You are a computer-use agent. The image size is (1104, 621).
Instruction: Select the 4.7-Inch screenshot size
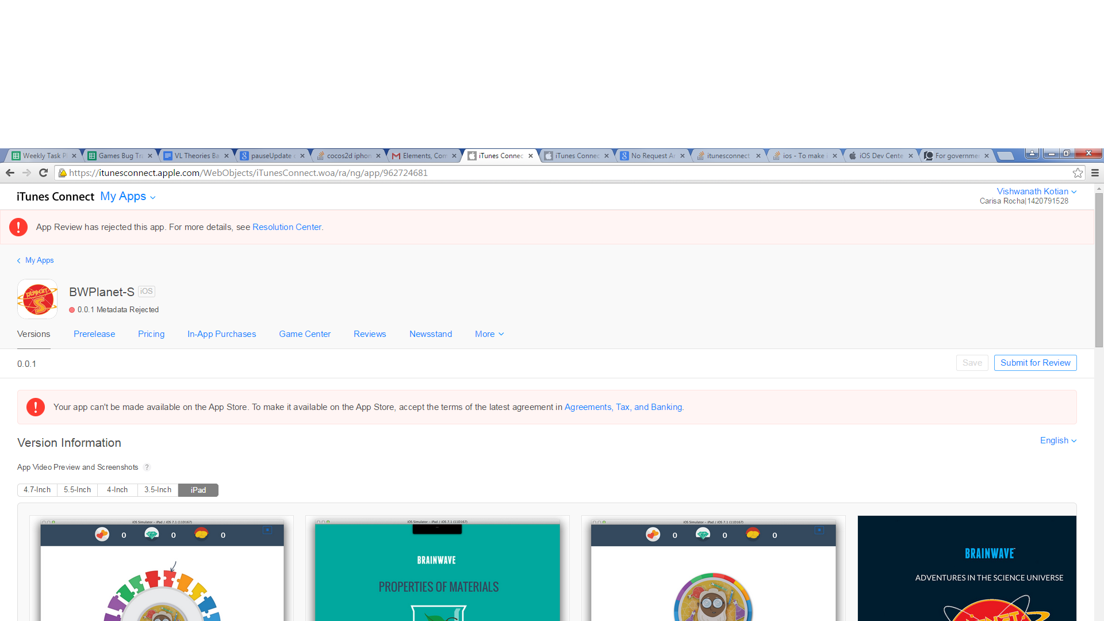point(37,490)
